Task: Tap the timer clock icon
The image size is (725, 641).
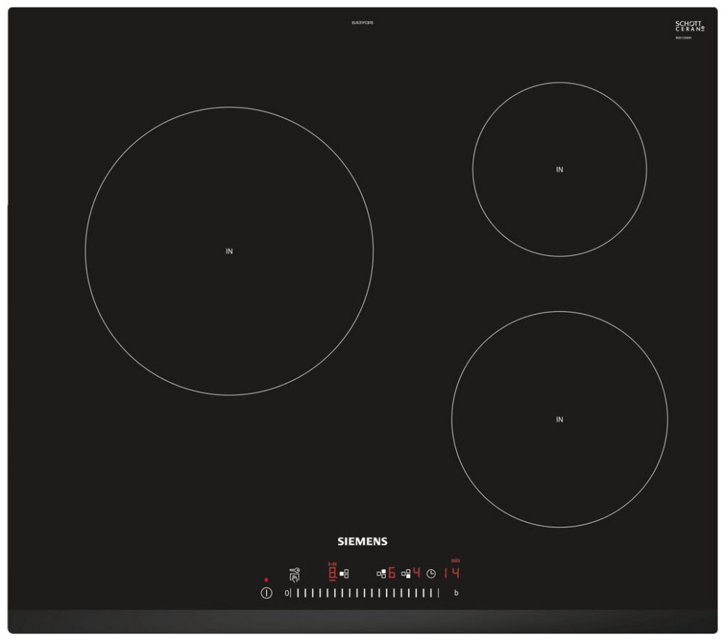Action: 431,574
